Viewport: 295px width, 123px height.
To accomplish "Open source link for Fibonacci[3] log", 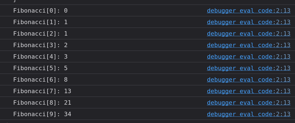I will click(x=249, y=45).
